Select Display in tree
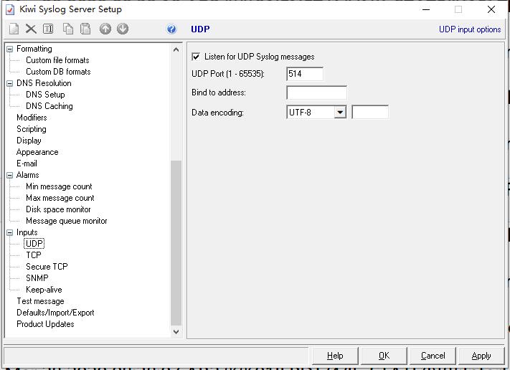Screen dimensions: 510x370 point(29,141)
